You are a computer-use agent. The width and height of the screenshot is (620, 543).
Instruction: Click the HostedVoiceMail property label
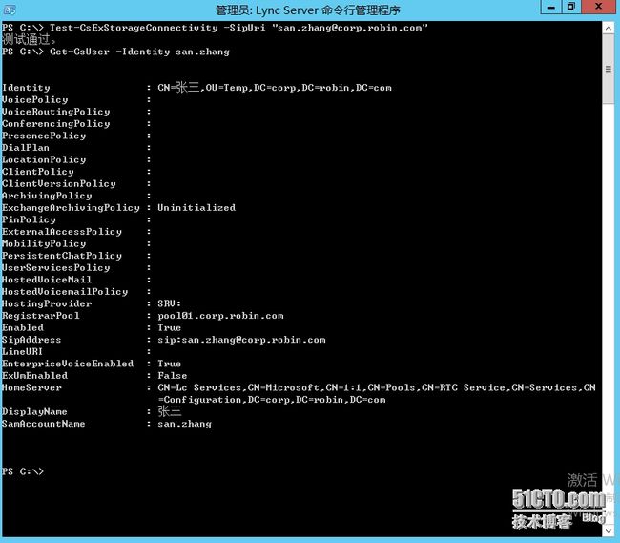pos(47,280)
